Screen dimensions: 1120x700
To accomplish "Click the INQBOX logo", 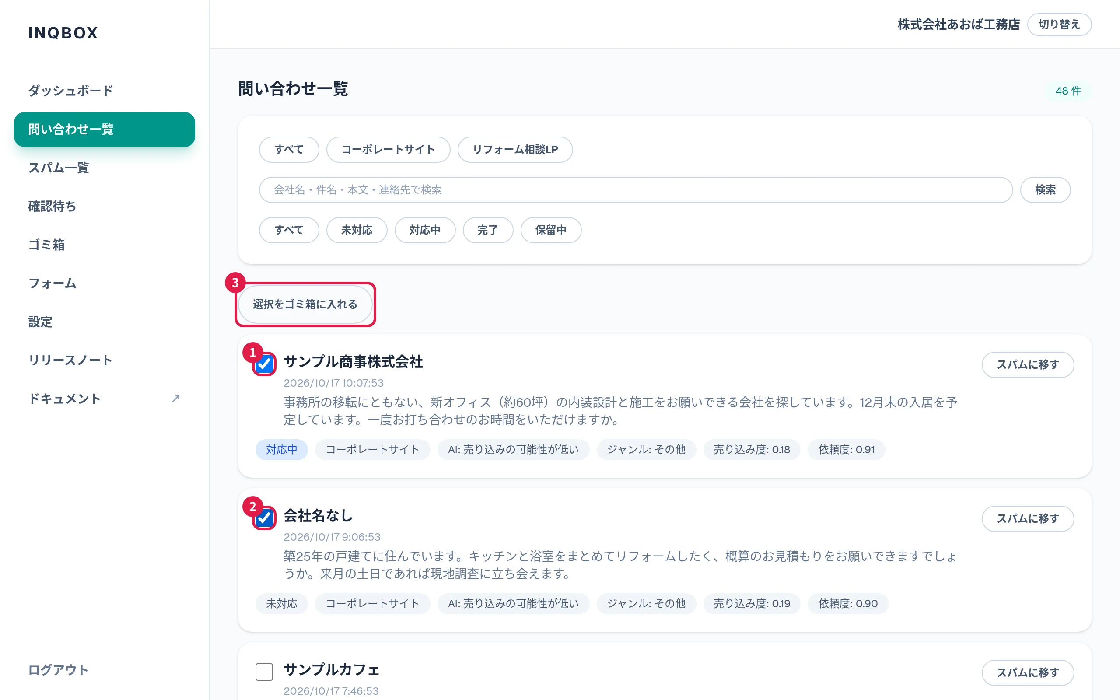I will tap(63, 33).
